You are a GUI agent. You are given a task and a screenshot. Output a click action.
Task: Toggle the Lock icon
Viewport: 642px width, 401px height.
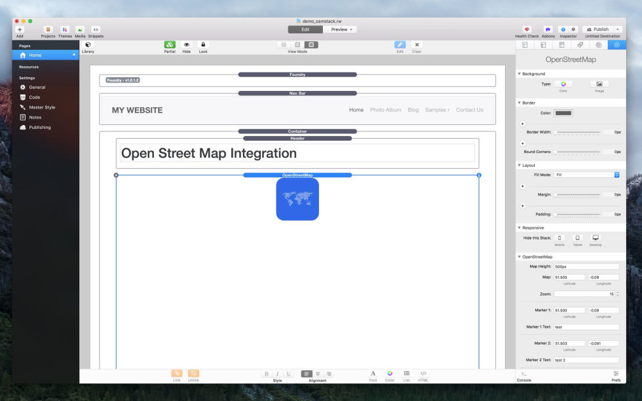(x=203, y=44)
